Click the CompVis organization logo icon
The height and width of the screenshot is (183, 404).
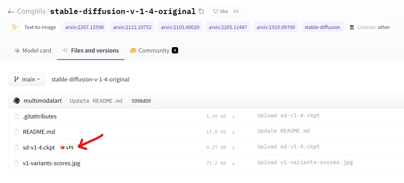coord(11,12)
